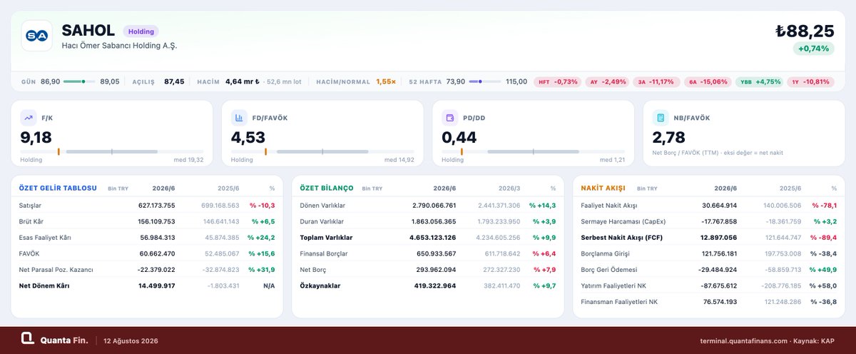Click the Net Borç row label
Screen dimensions: 856x354
(x=312, y=269)
